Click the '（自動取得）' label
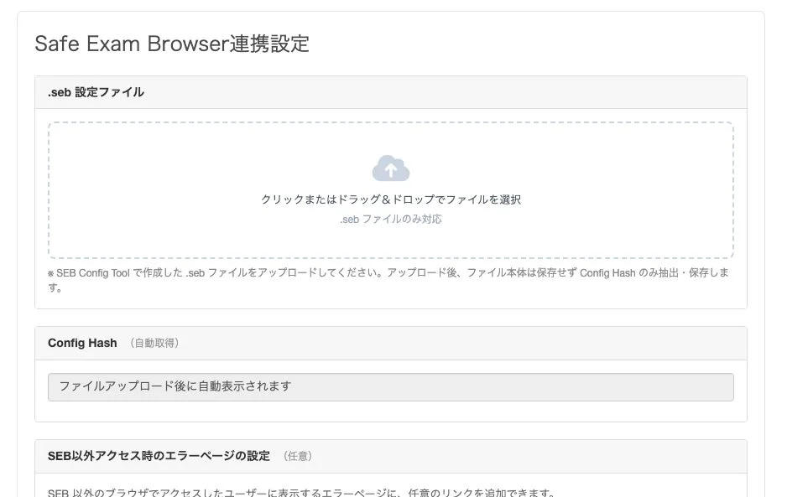 tap(154, 343)
